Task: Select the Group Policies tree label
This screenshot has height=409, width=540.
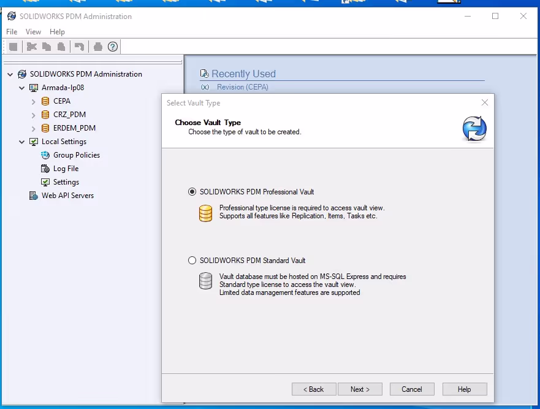Action: point(77,155)
